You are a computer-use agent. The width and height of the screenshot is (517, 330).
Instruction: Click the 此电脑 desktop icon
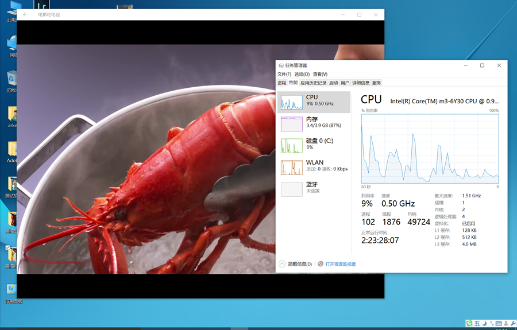11,10
